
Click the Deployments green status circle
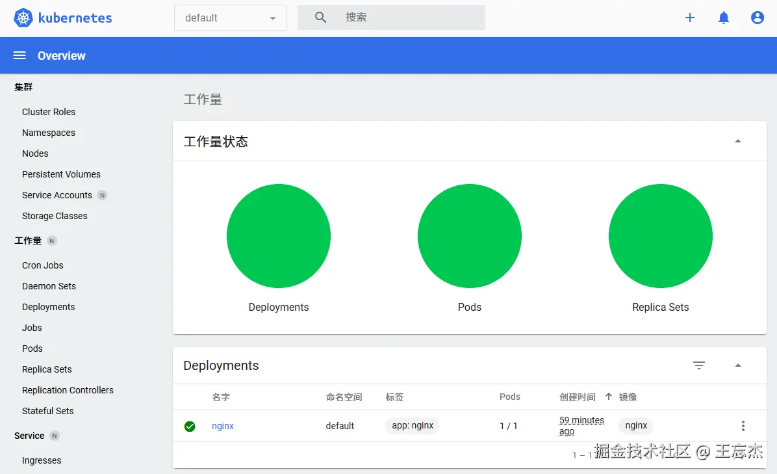point(279,236)
